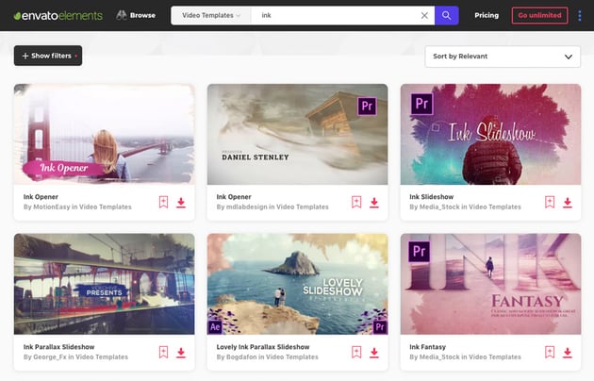The width and height of the screenshot is (594, 381).
Task: Download Ink Parallax Slideshow by George_Fx
Action: tap(181, 353)
